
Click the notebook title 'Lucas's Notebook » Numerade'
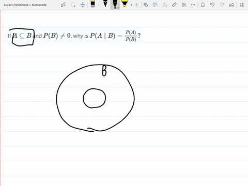tap(25, 5)
